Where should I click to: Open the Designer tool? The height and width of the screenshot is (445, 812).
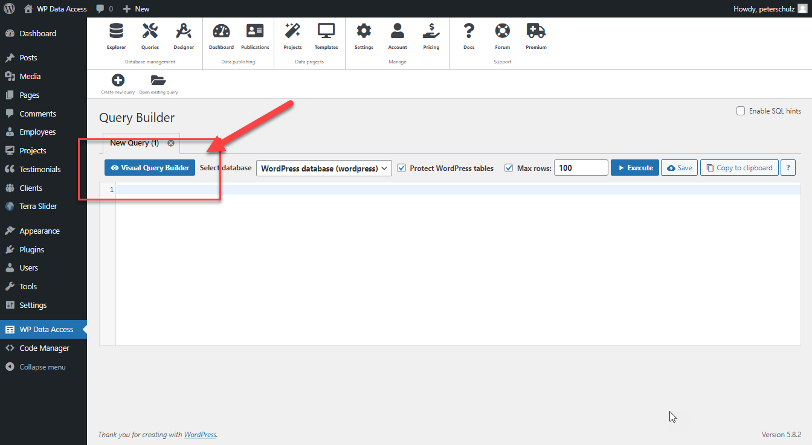coord(184,37)
